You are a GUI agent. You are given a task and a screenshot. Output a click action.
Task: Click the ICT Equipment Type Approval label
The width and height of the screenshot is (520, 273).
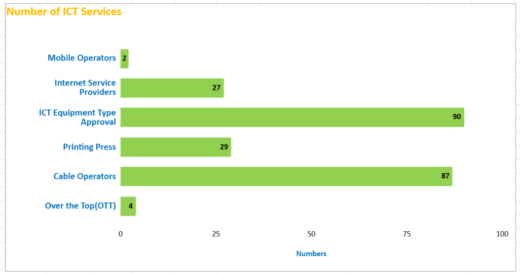(77, 117)
